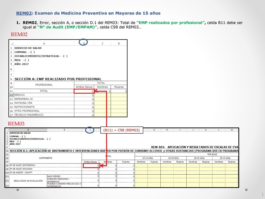
Task: Click the select-all corner of REM02 sheet
Action: 11,44
